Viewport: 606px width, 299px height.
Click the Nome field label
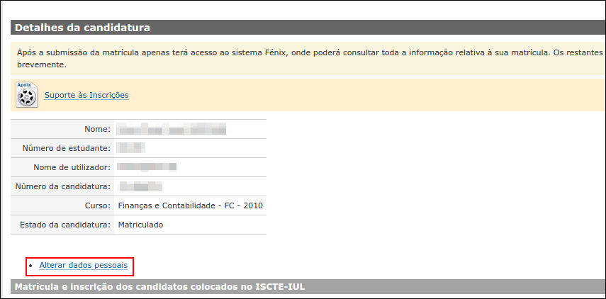(97, 129)
